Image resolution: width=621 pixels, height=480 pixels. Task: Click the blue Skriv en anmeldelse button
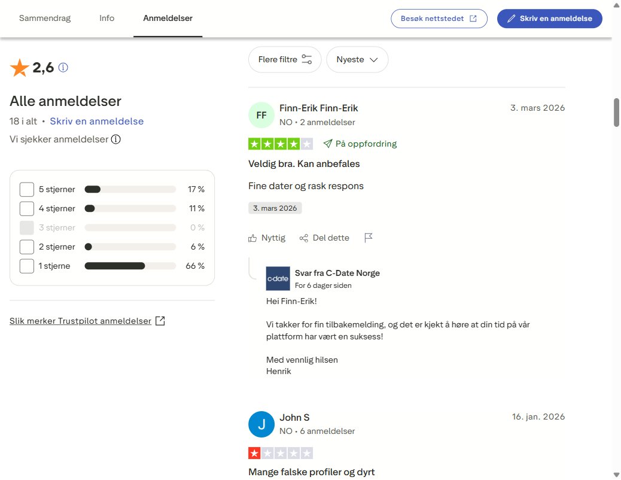click(x=550, y=19)
